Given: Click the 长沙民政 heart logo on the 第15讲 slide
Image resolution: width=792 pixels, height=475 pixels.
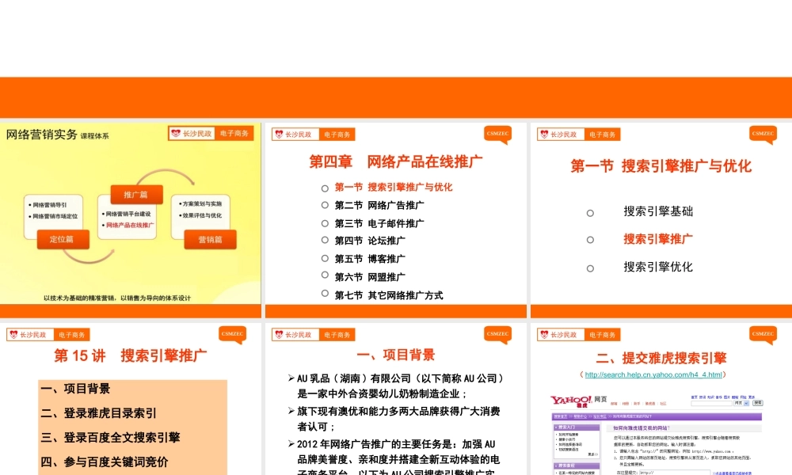Looking at the screenshot, I should 31,335.
